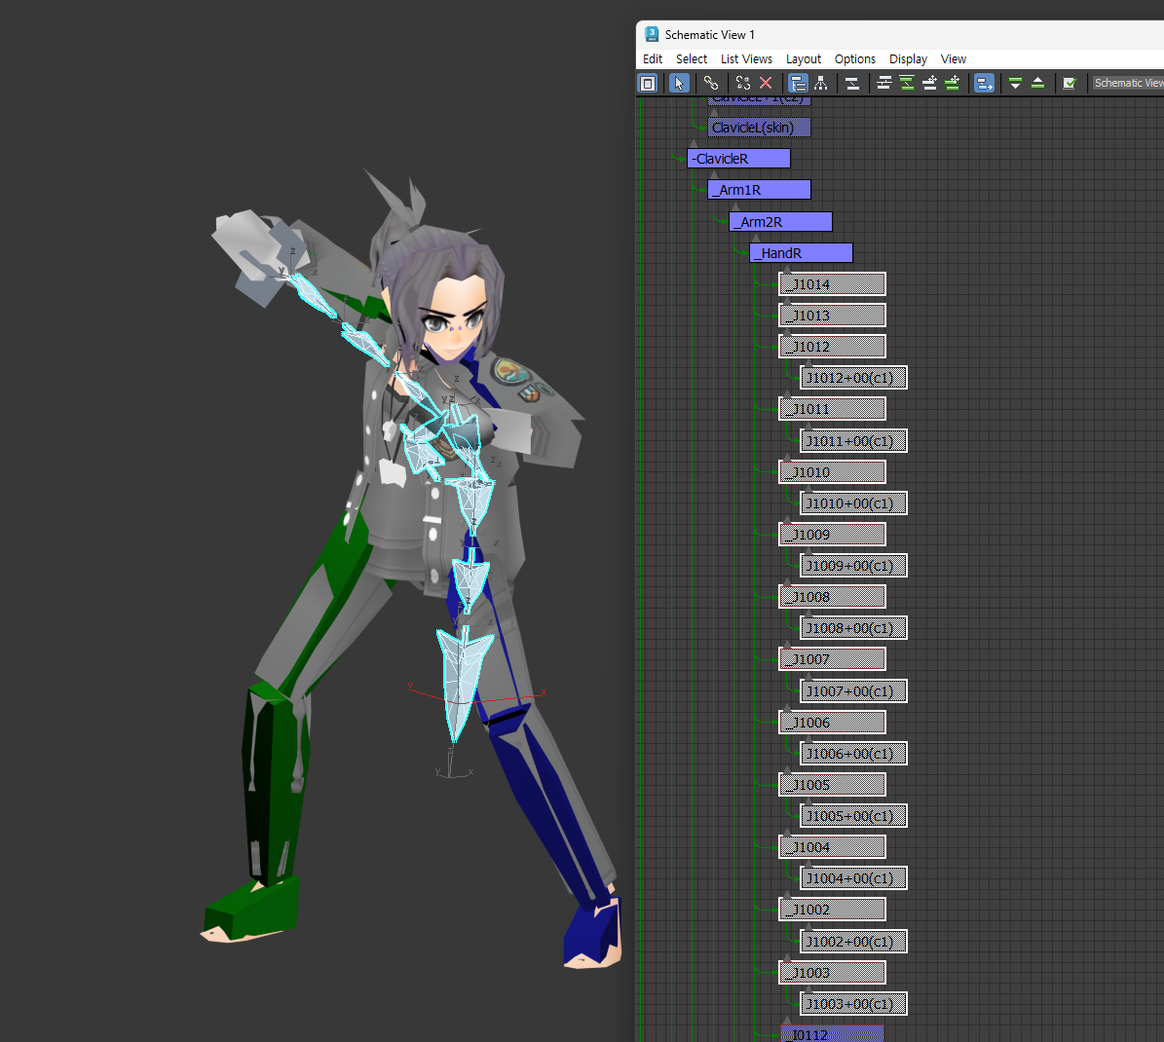Select the Connect link tool

click(x=711, y=84)
